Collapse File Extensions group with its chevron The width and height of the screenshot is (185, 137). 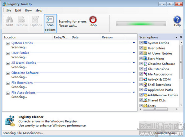(134, 82)
